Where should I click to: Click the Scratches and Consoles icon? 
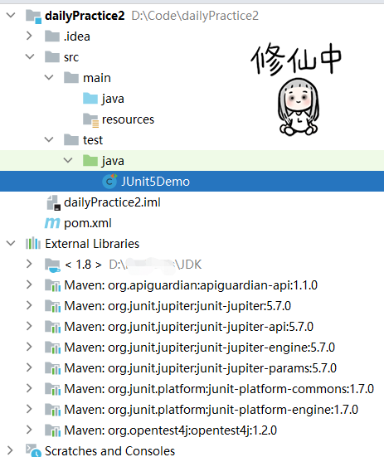point(33,450)
